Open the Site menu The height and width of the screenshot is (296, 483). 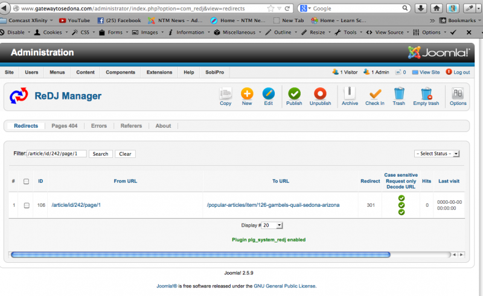point(9,72)
